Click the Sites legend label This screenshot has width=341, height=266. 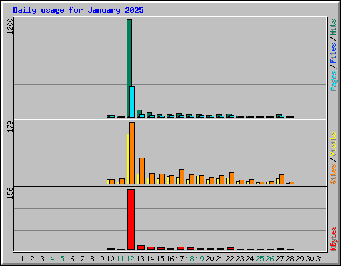(333, 174)
